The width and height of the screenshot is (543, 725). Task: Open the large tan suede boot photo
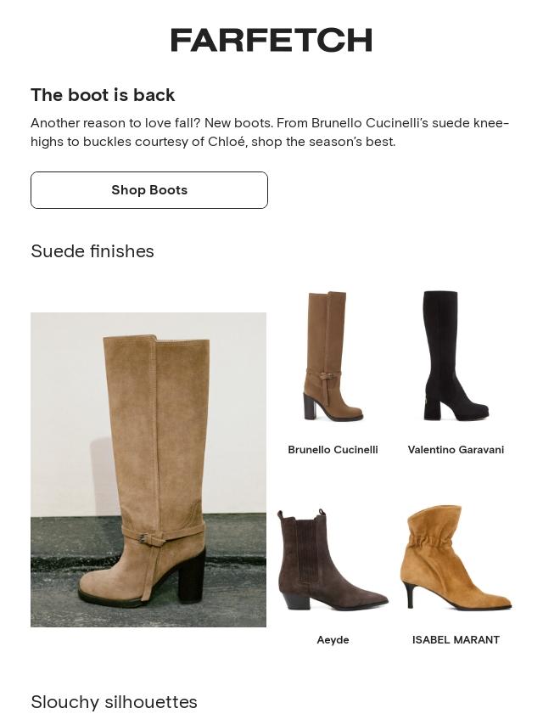(x=148, y=469)
